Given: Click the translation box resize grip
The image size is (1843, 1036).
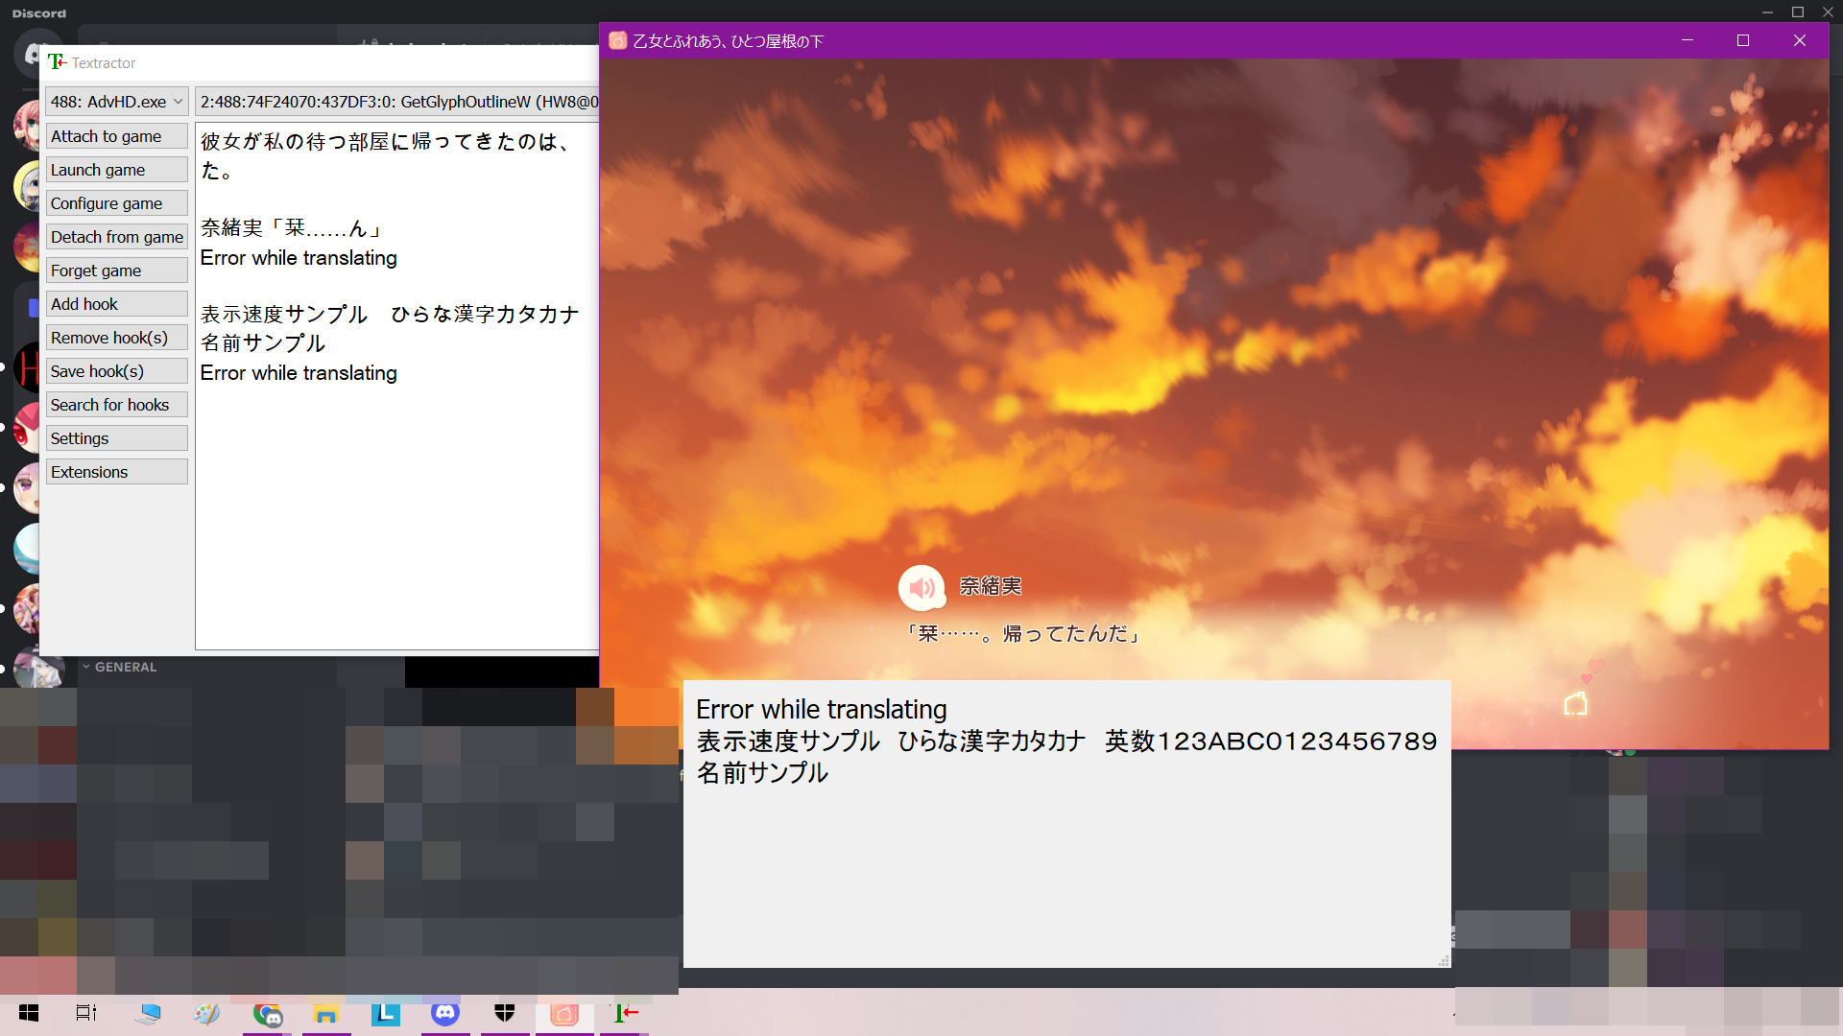Looking at the screenshot, I should (1443, 959).
